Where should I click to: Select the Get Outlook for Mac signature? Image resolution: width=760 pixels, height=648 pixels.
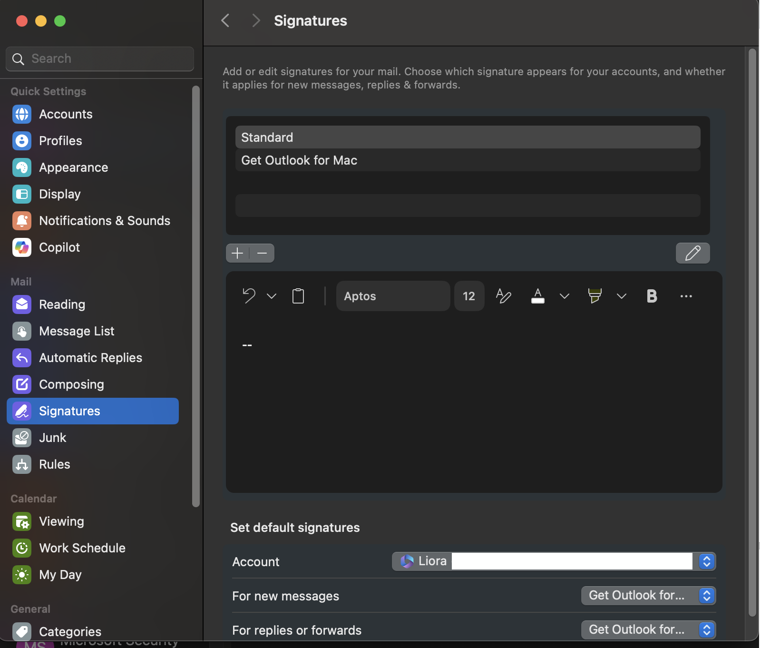click(468, 160)
